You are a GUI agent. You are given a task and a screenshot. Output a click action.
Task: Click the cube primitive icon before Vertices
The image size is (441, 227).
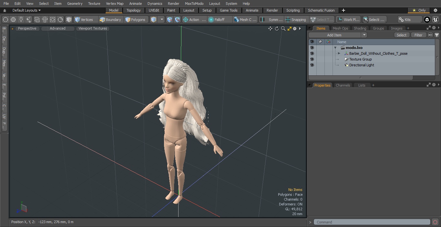click(x=69, y=20)
